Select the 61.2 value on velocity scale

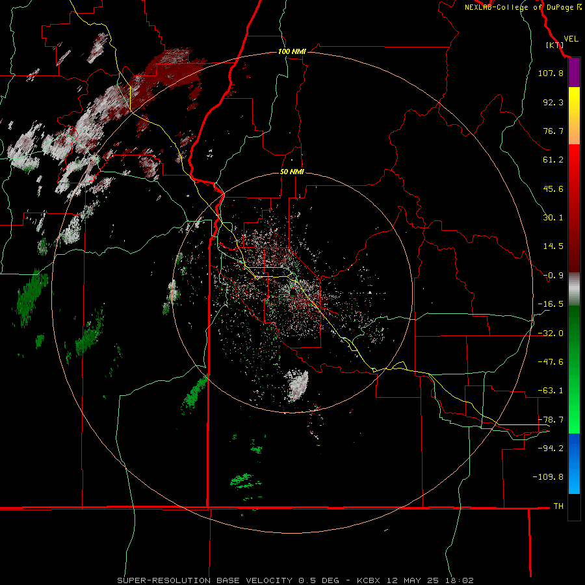(x=553, y=160)
